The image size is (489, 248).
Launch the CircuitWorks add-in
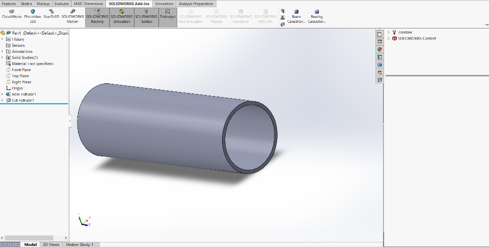pyautogui.click(x=12, y=14)
